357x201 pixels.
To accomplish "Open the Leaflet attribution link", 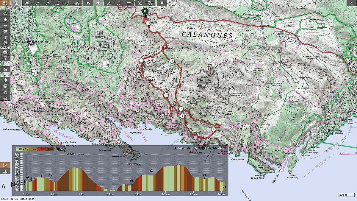I will point(4,199).
